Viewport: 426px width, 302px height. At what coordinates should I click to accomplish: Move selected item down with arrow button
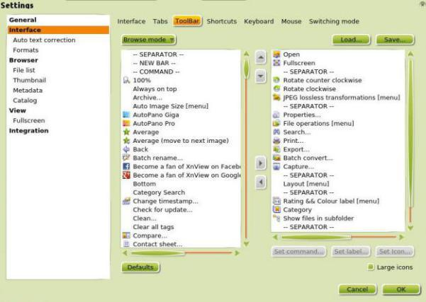point(261,76)
